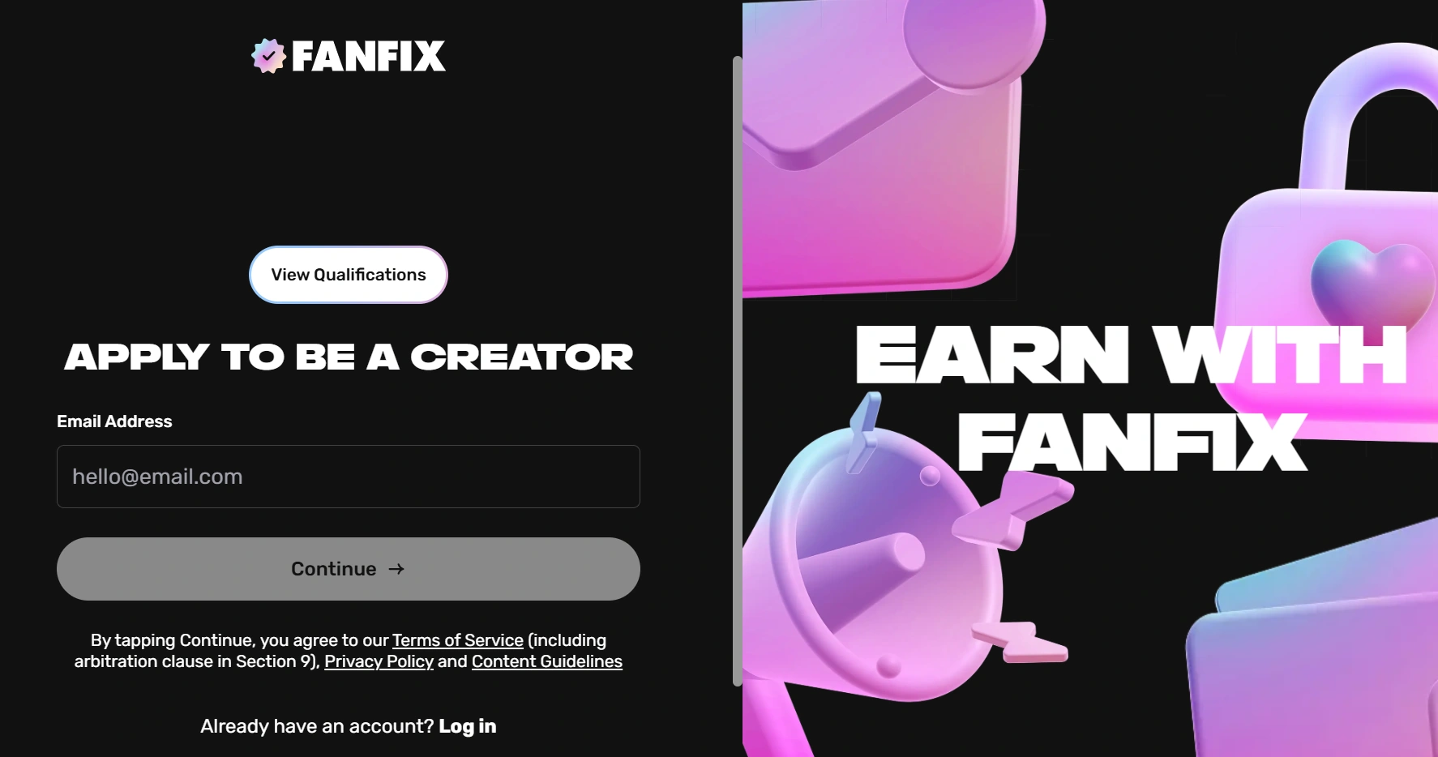Open the Terms of Service link
This screenshot has height=757, width=1438.
[458, 640]
